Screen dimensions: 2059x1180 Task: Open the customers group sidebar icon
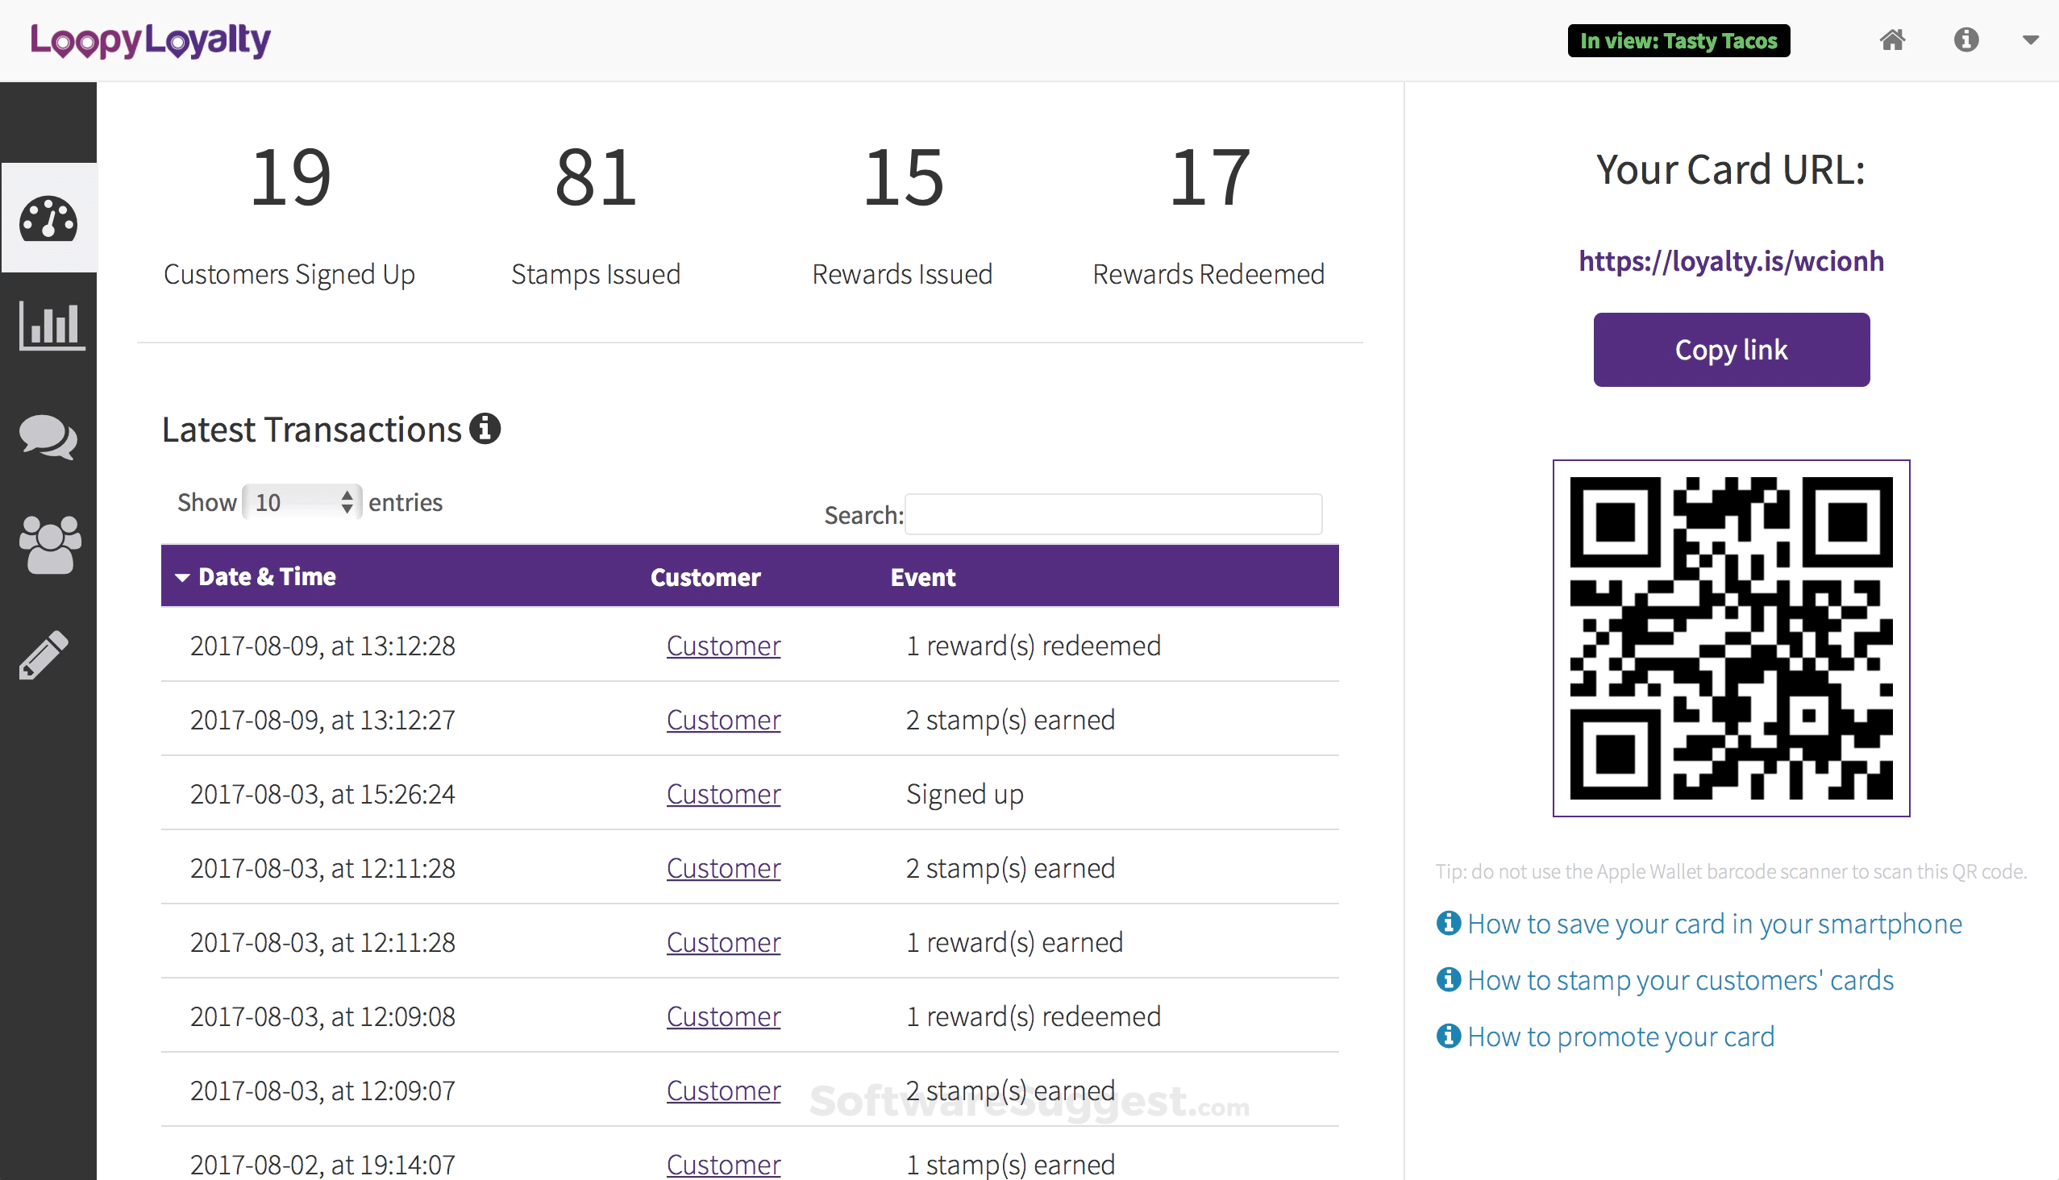[50, 545]
